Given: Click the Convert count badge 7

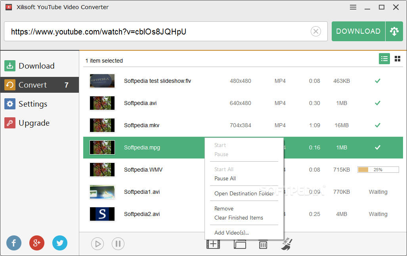Looking at the screenshot, I should coord(67,85).
